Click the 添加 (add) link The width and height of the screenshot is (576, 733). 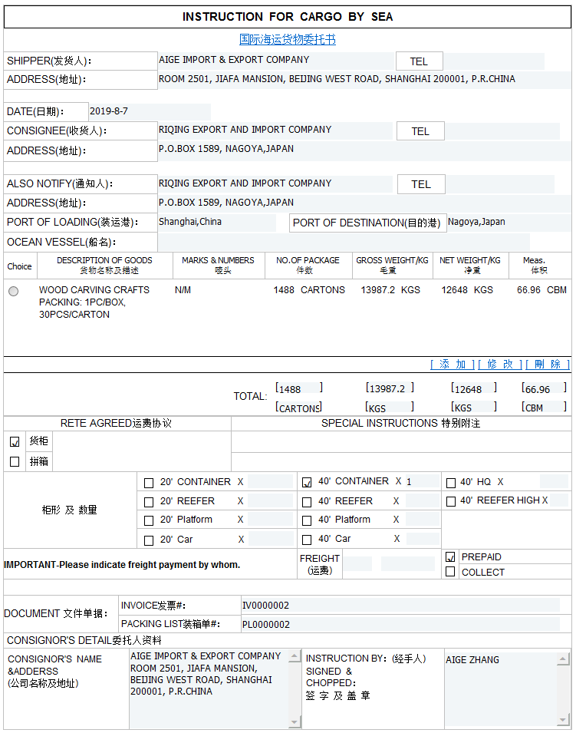click(453, 364)
